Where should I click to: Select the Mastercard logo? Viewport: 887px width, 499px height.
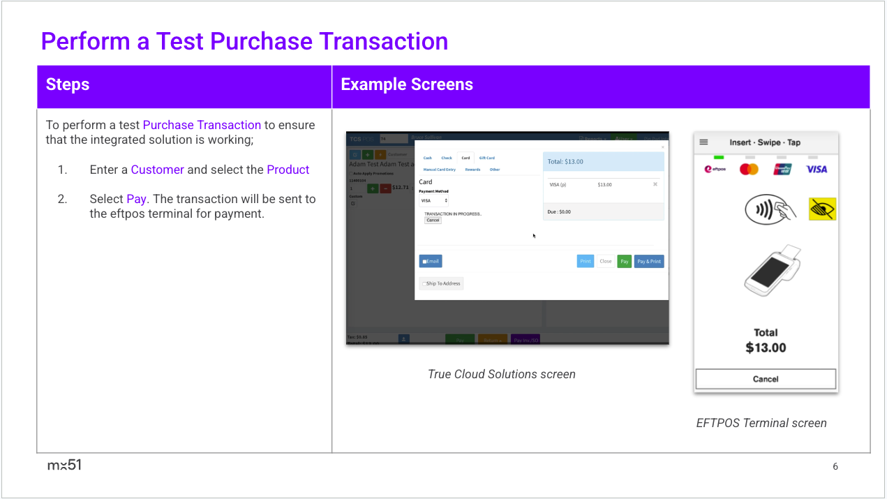(x=749, y=169)
